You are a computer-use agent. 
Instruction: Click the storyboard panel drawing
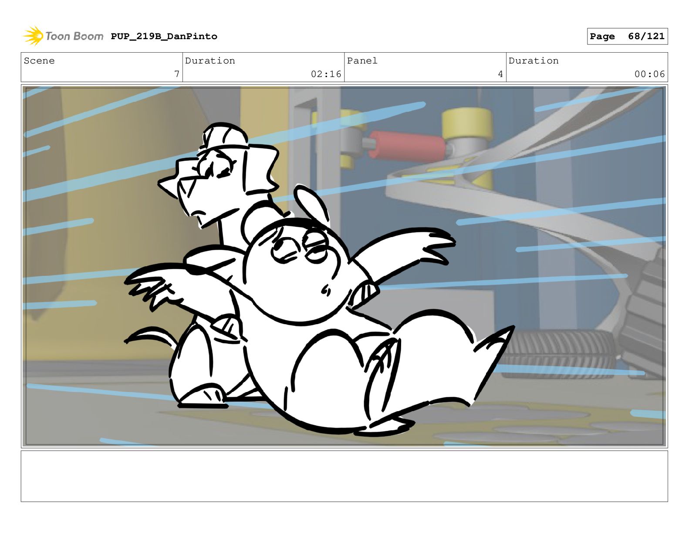pos(344,266)
